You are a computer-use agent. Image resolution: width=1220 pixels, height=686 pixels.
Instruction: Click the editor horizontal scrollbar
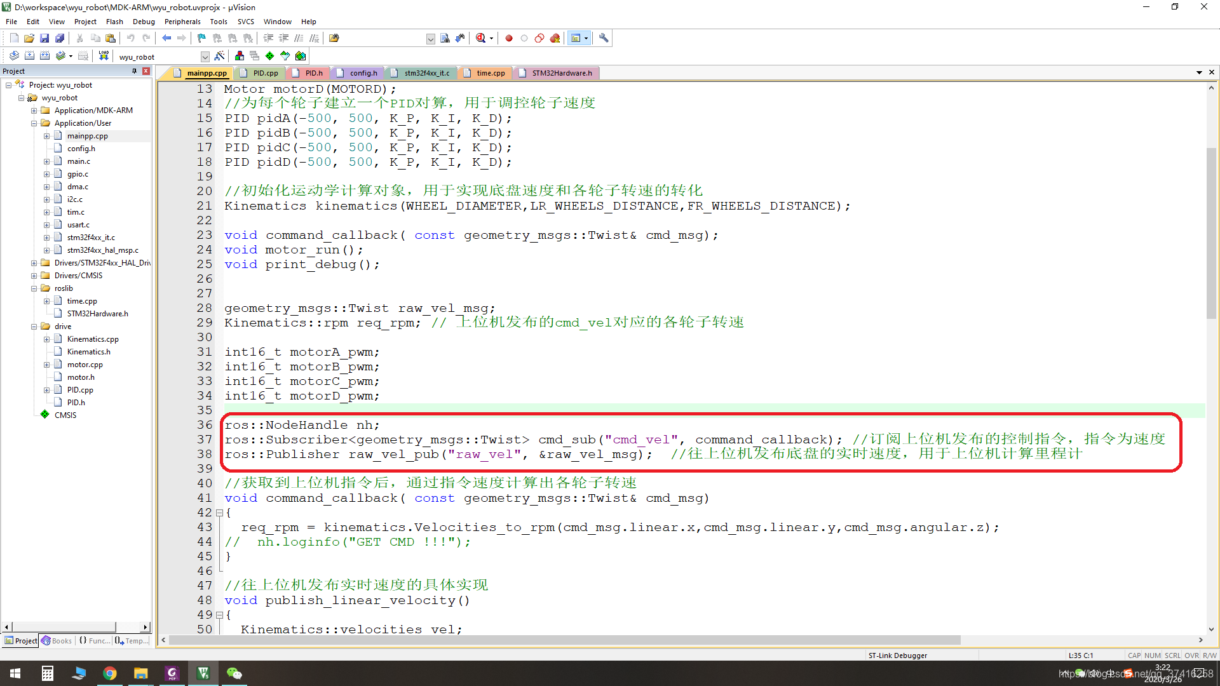[566, 640]
